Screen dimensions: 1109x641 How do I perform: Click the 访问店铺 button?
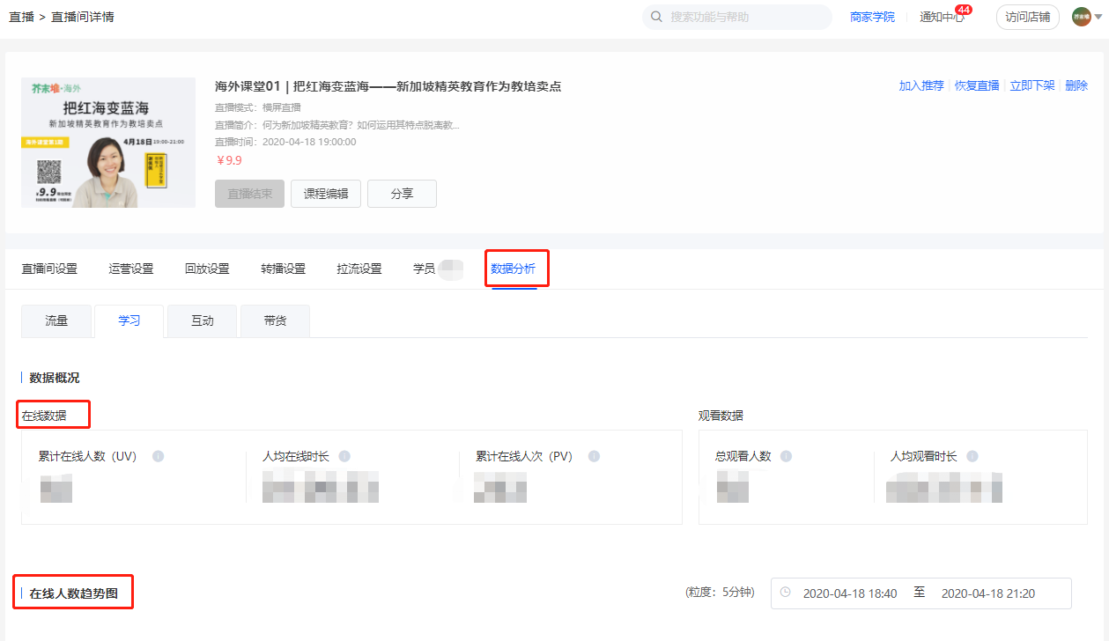click(x=1028, y=17)
